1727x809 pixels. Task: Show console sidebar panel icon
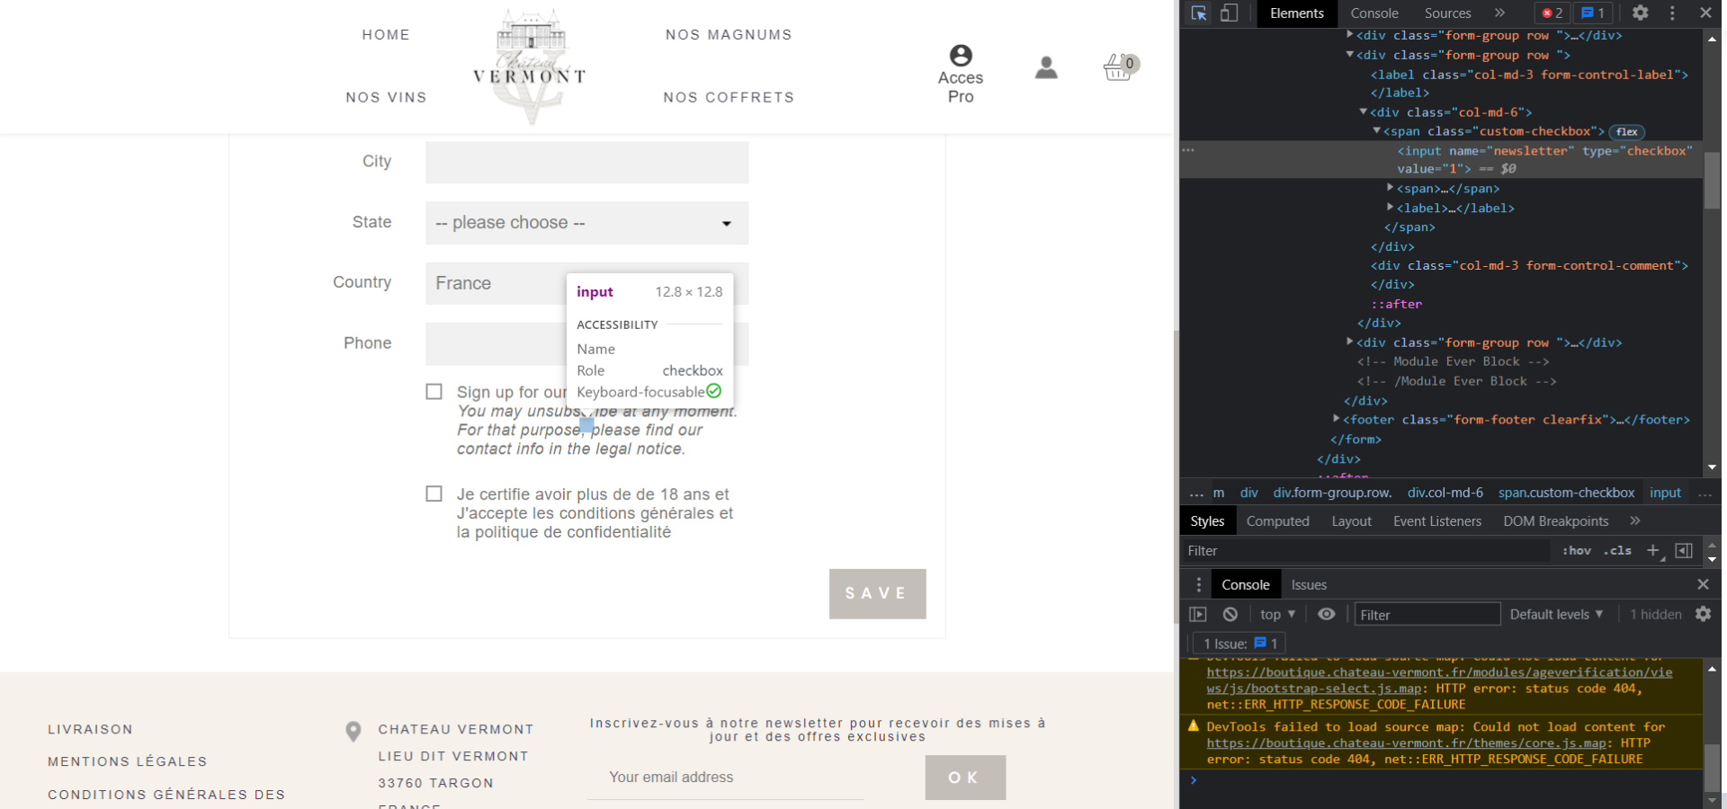(x=1198, y=614)
